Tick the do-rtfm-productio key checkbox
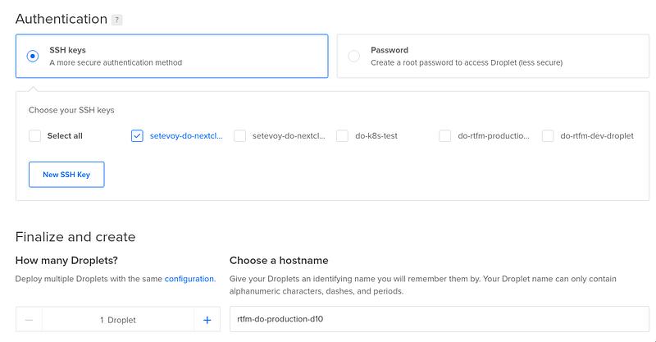The height and width of the screenshot is (342, 656). (x=444, y=136)
